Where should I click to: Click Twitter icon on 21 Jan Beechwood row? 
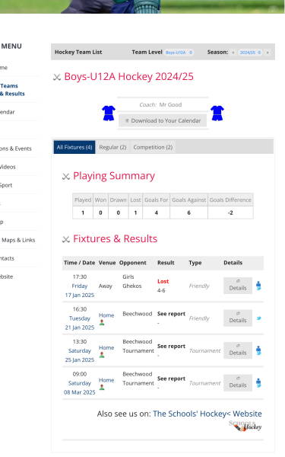[x=259, y=318]
